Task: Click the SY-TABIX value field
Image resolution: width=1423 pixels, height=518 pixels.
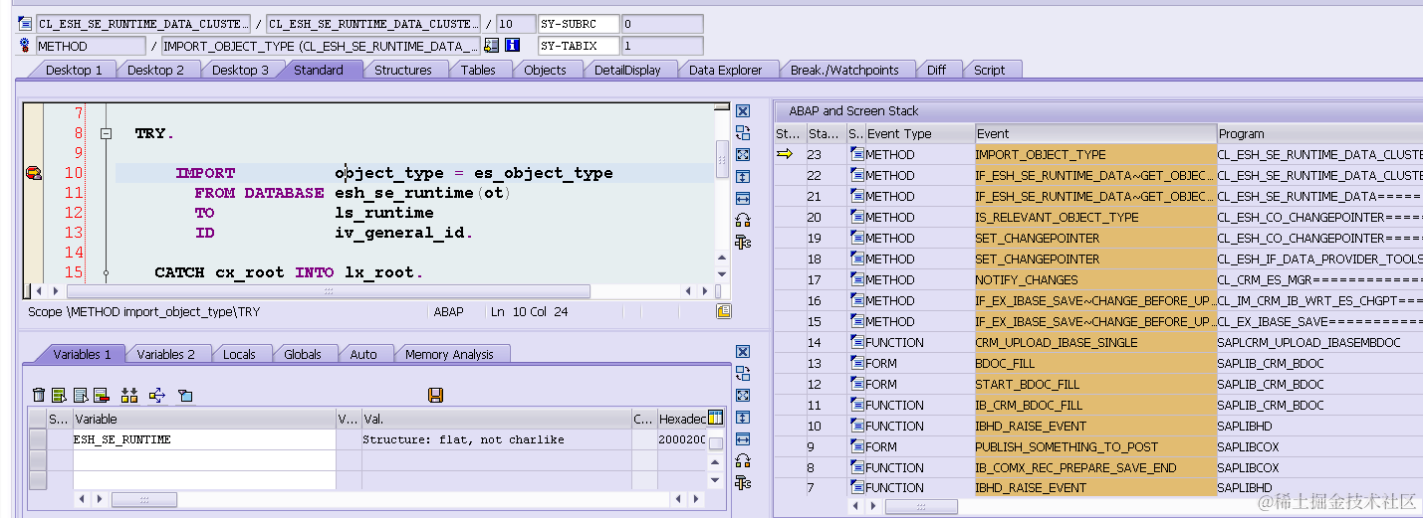Action: tap(661, 46)
